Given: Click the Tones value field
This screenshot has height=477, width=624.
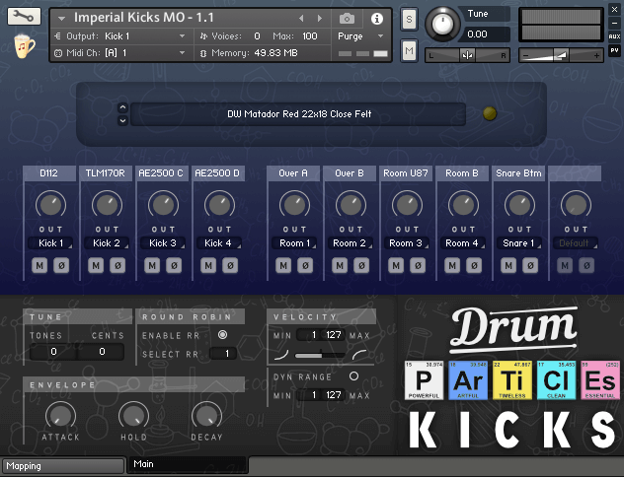Looking at the screenshot, I should (53, 352).
